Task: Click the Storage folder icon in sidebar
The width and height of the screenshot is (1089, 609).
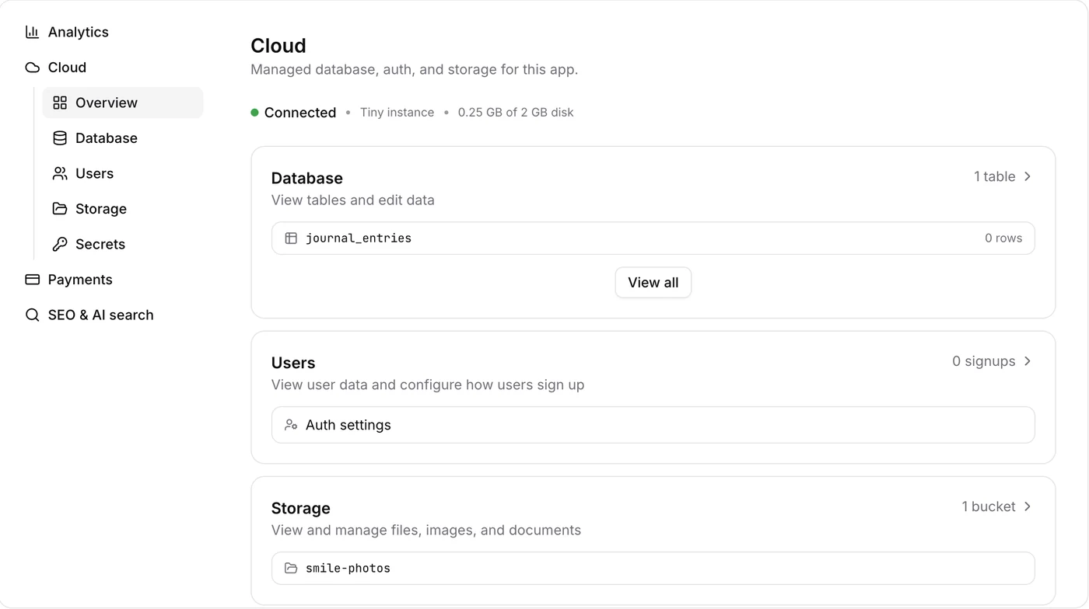Action: pyautogui.click(x=60, y=209)
